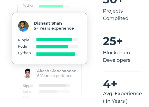
Task: Click the Ripple label in Dishant's card
Action: point(24,40)
